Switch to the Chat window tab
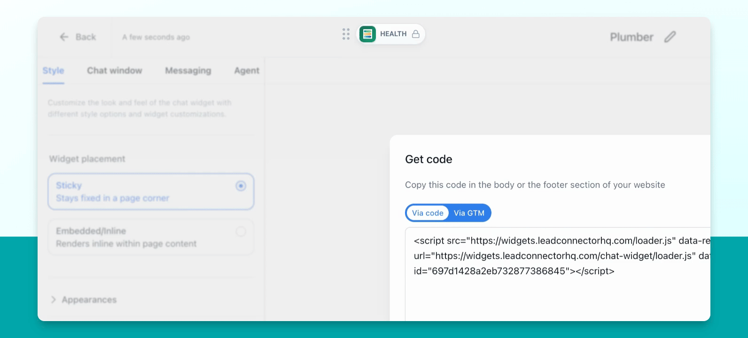The width and height of the screenshot is (748, 338). (x=115, y=70)
